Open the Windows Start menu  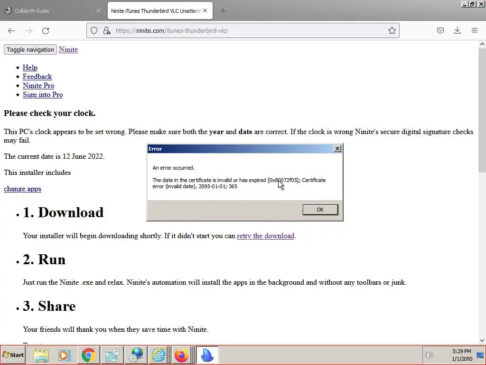[x=13, y=355]
